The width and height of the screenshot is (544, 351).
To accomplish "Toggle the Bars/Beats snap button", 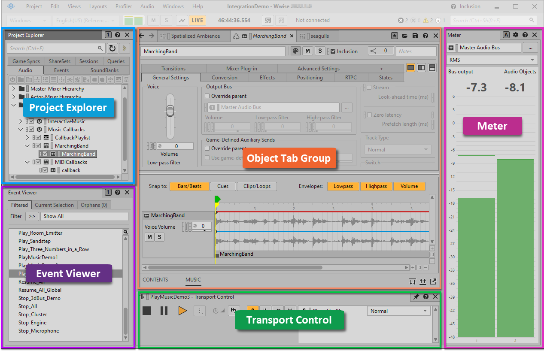I will click(189, 186).
